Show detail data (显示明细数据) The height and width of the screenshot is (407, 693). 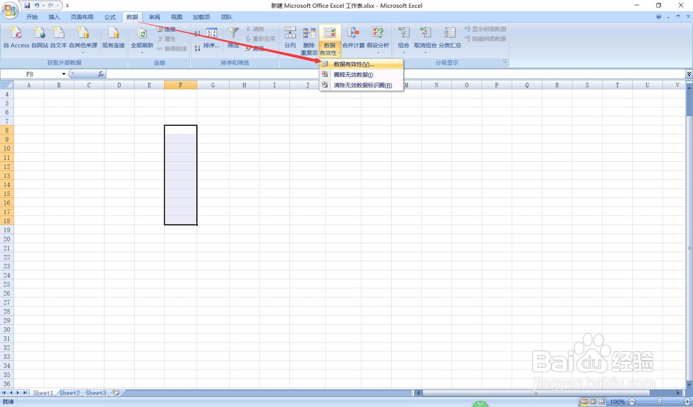(486, 29)
